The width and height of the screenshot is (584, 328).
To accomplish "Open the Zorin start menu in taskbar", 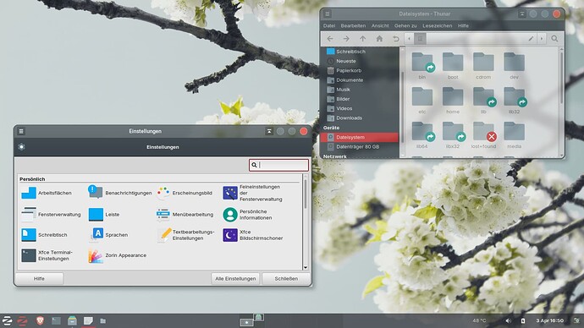I will click(x=7, y=320).
